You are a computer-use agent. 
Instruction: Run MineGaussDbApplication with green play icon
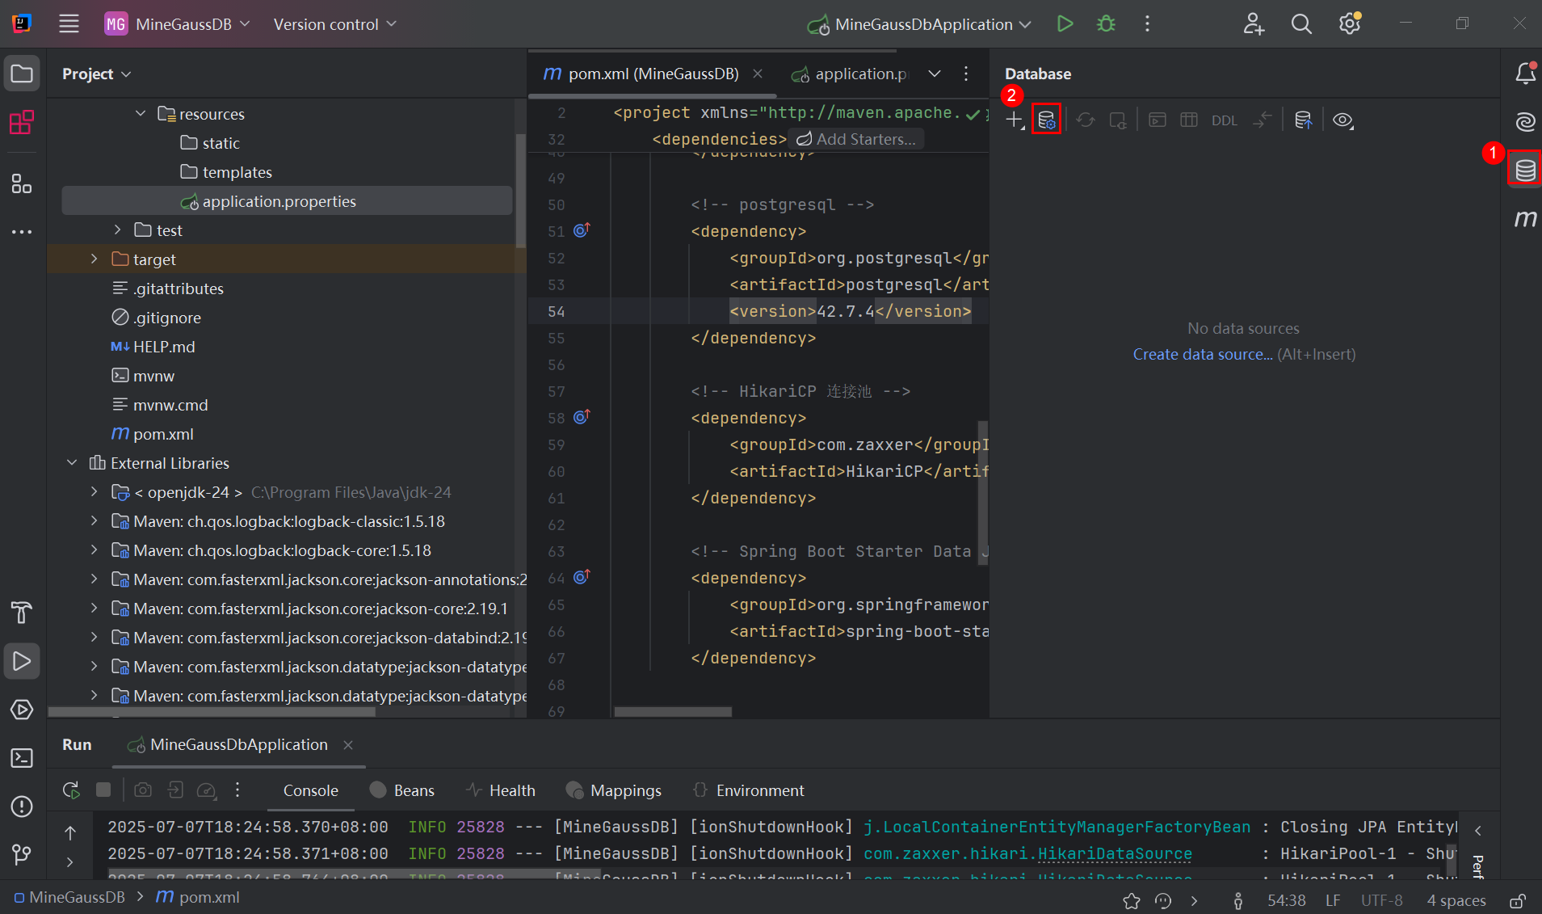(x=1065, y=24)
